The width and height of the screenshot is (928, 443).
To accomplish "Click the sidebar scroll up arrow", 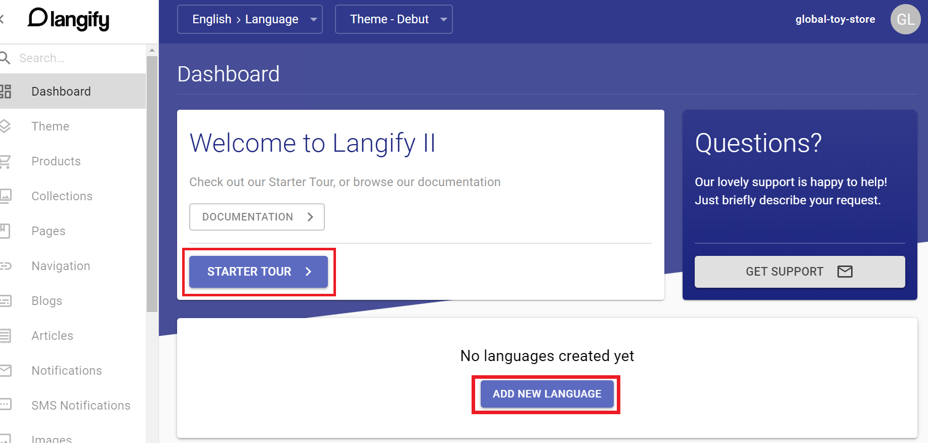I will (152, 50).
